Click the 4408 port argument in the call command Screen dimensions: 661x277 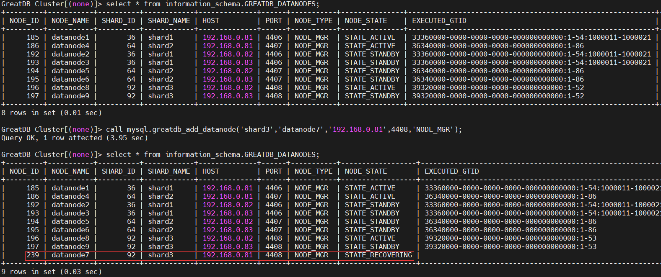399,129
